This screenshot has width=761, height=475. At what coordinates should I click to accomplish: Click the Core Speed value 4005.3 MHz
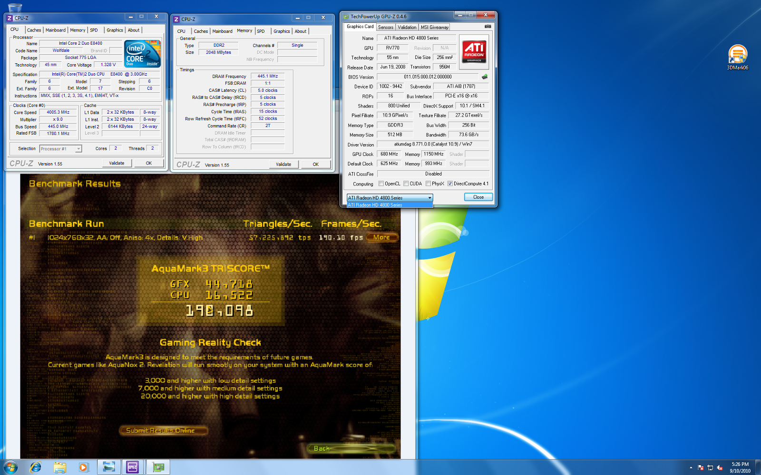tap(58, 112)
